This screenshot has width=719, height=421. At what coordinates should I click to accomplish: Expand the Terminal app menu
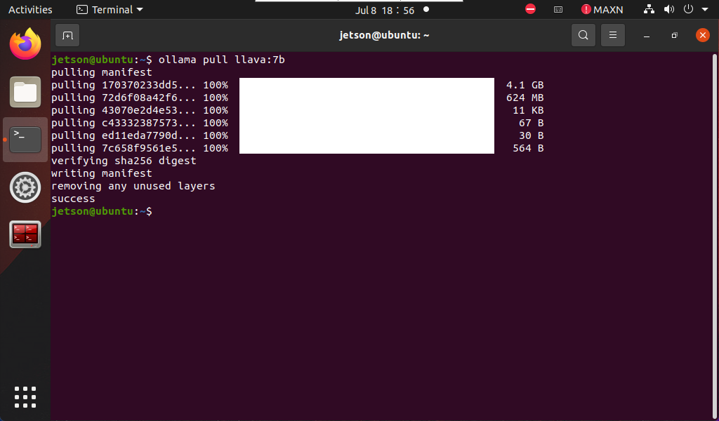click(110, 10)
